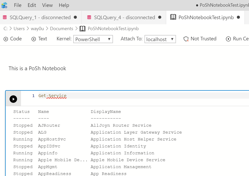The image size is (249, 176).
Task: Add a new Code cell
Action: pyautogui.click(x=13, y=39)
